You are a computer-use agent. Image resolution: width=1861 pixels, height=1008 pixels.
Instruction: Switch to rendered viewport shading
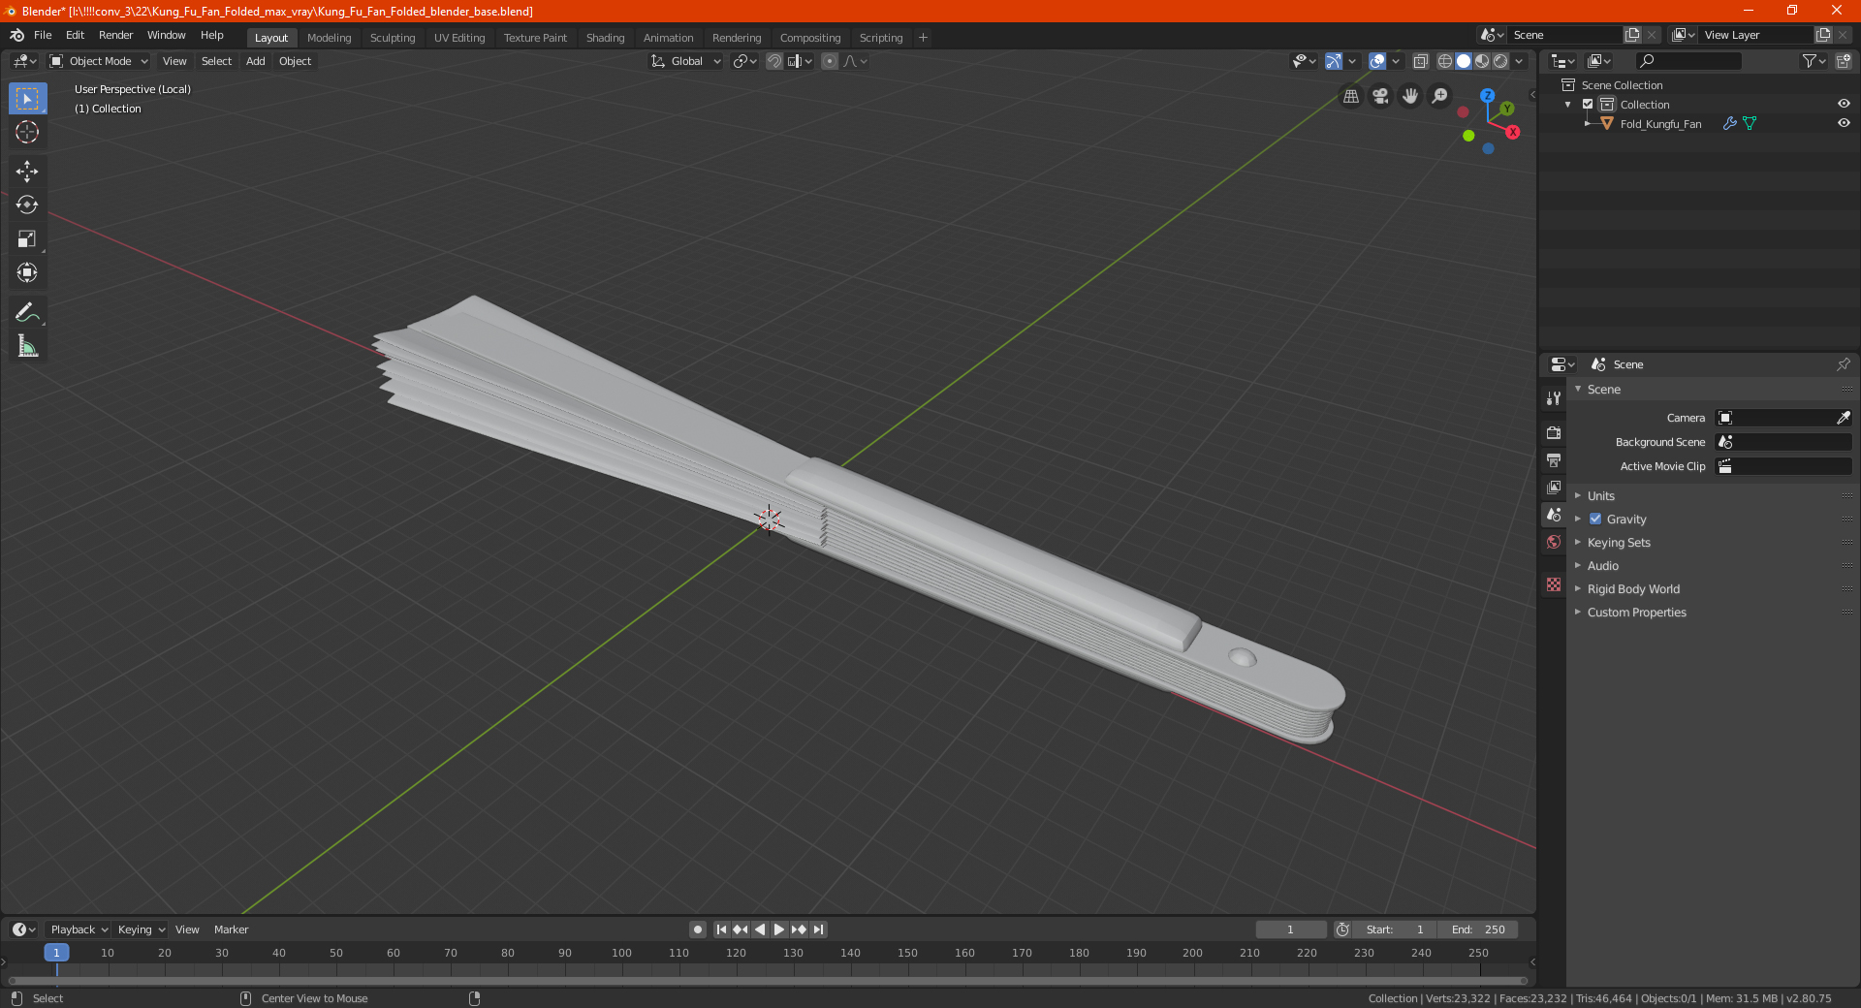(1500, 61)
